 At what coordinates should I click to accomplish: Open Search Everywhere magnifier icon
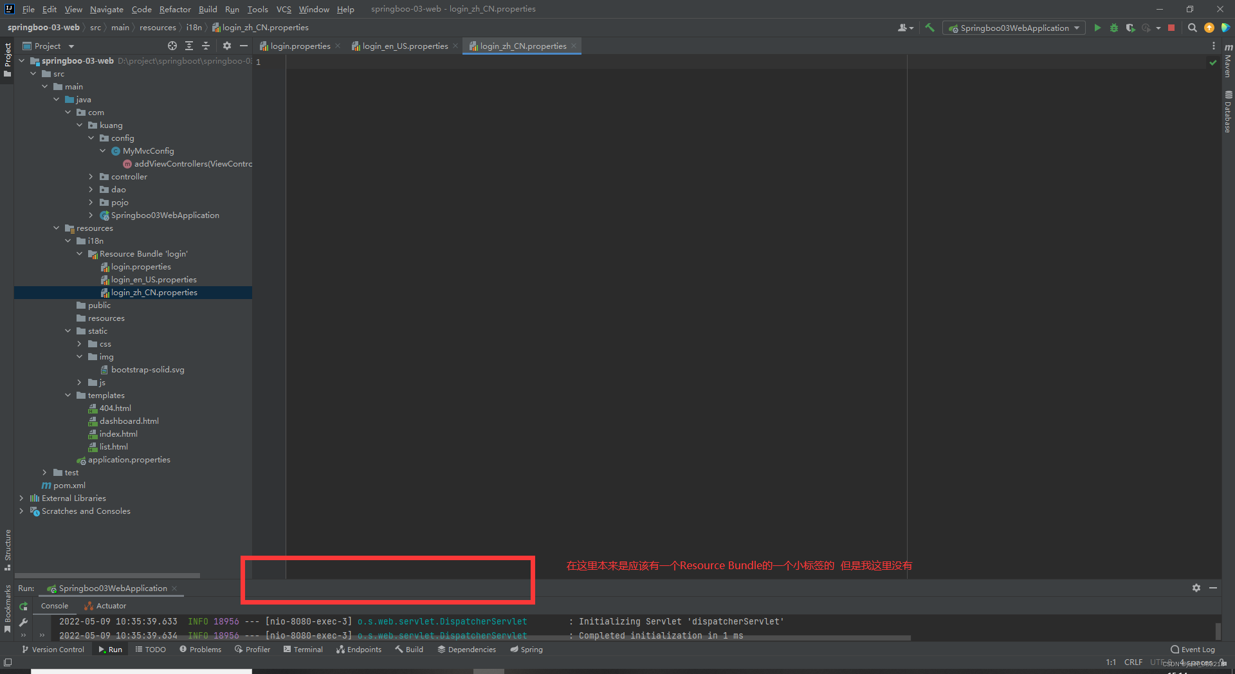1192,28
